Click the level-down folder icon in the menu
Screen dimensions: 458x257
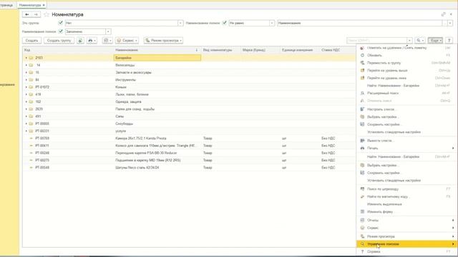(362, 78)
